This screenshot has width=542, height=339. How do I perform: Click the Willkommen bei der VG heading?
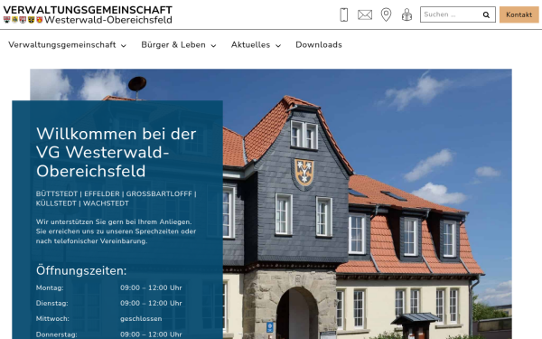coord(117,153)
